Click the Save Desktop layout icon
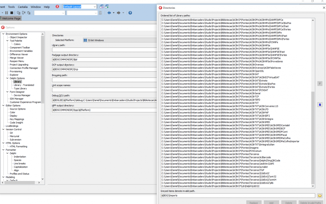The width and height of the screenshot is (326, 204). coord(102,7)
